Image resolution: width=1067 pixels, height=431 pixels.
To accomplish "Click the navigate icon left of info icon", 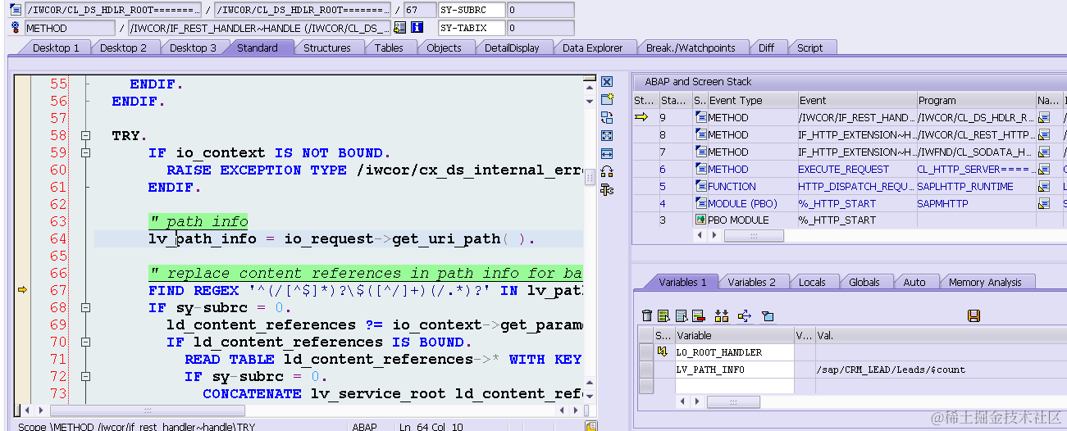I will (x=399, y=28).
